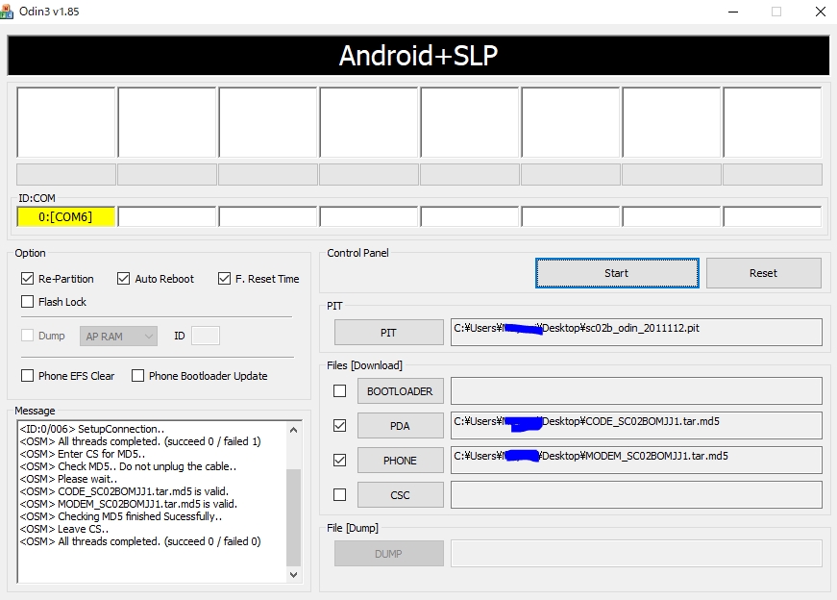This screenshot has width=837, height=600.
Task: Click the PIT file path field
Action: click(x=636, y=333)
